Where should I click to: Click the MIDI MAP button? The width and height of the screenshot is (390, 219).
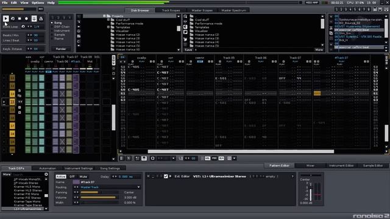coord(312,2)
